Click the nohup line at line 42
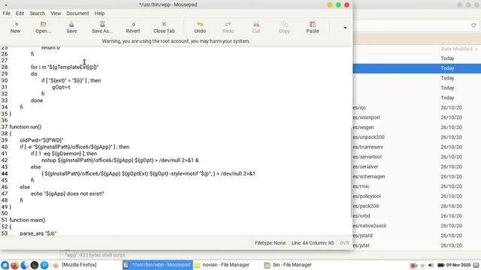The image size is (481, 270). coord(120,160)
